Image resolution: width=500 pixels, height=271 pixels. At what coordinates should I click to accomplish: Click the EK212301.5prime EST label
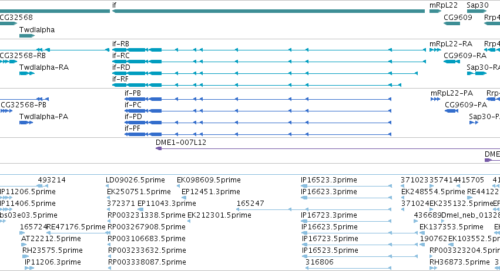coord(219,215)
